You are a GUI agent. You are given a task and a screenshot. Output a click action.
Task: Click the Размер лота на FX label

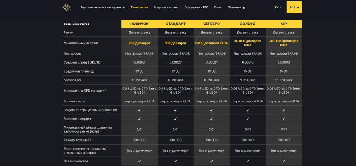click(x=77, y=140)
